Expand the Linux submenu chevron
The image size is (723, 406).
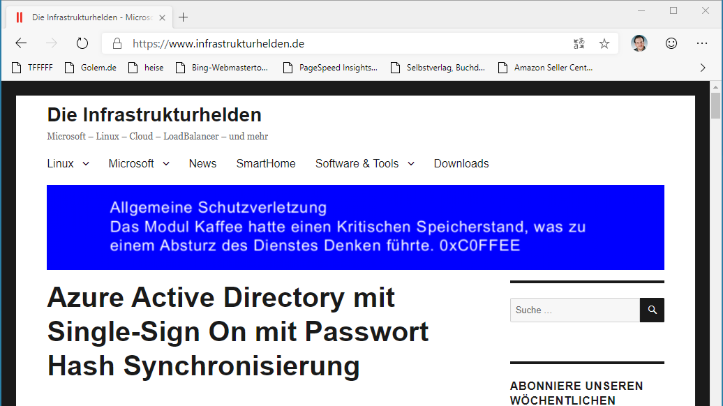tap(86, 164)
